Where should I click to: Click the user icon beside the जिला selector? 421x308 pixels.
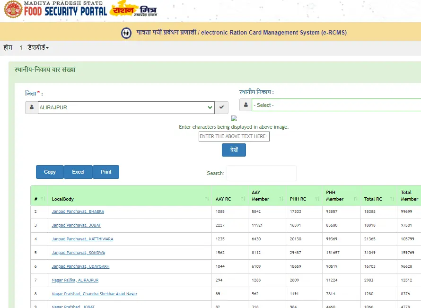click(x=31, y=107)
